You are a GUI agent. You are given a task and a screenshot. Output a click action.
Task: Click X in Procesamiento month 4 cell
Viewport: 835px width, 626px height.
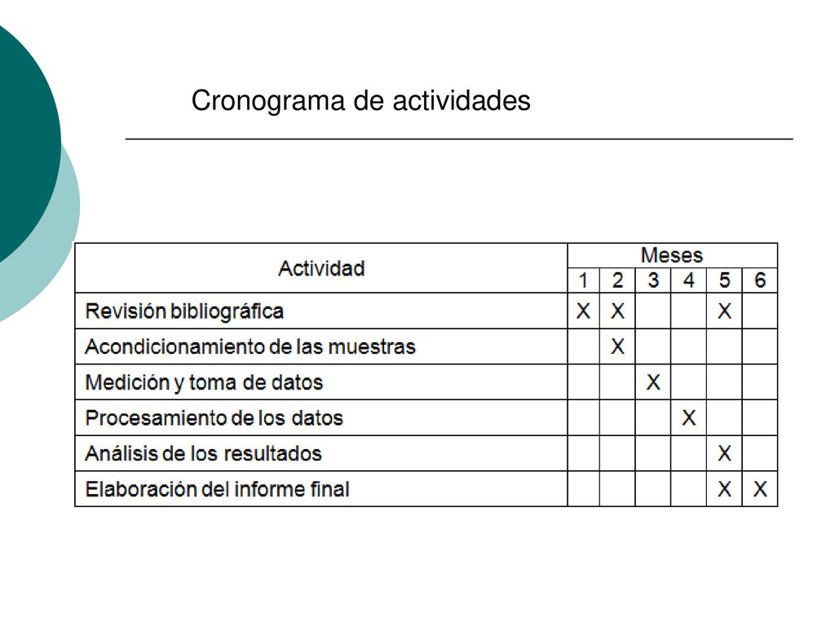(688, 418)
